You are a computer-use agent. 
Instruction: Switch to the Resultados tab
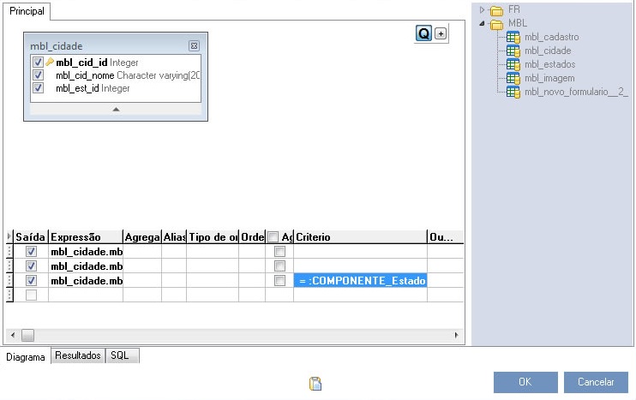point(78,355)
